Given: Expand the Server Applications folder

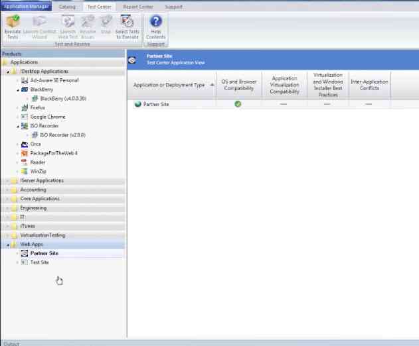Looking at the screenshot, I should tap(8, 180).
